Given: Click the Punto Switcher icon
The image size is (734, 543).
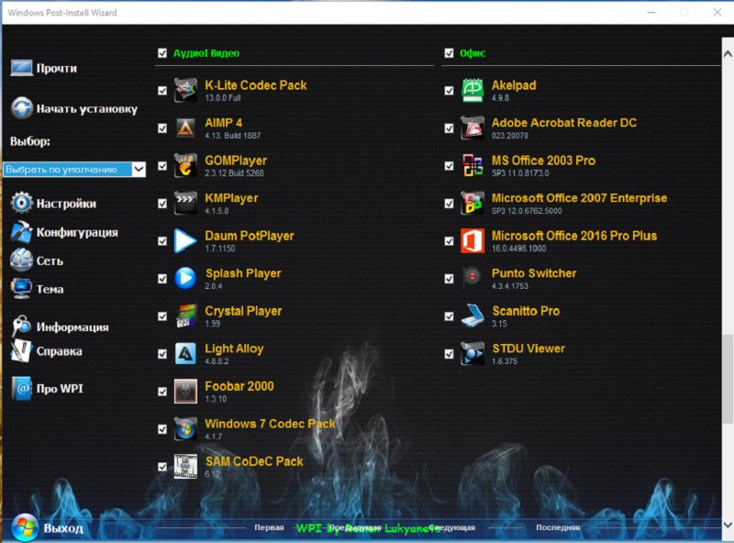Looking at the screenshot, I should tap(473, 277).
